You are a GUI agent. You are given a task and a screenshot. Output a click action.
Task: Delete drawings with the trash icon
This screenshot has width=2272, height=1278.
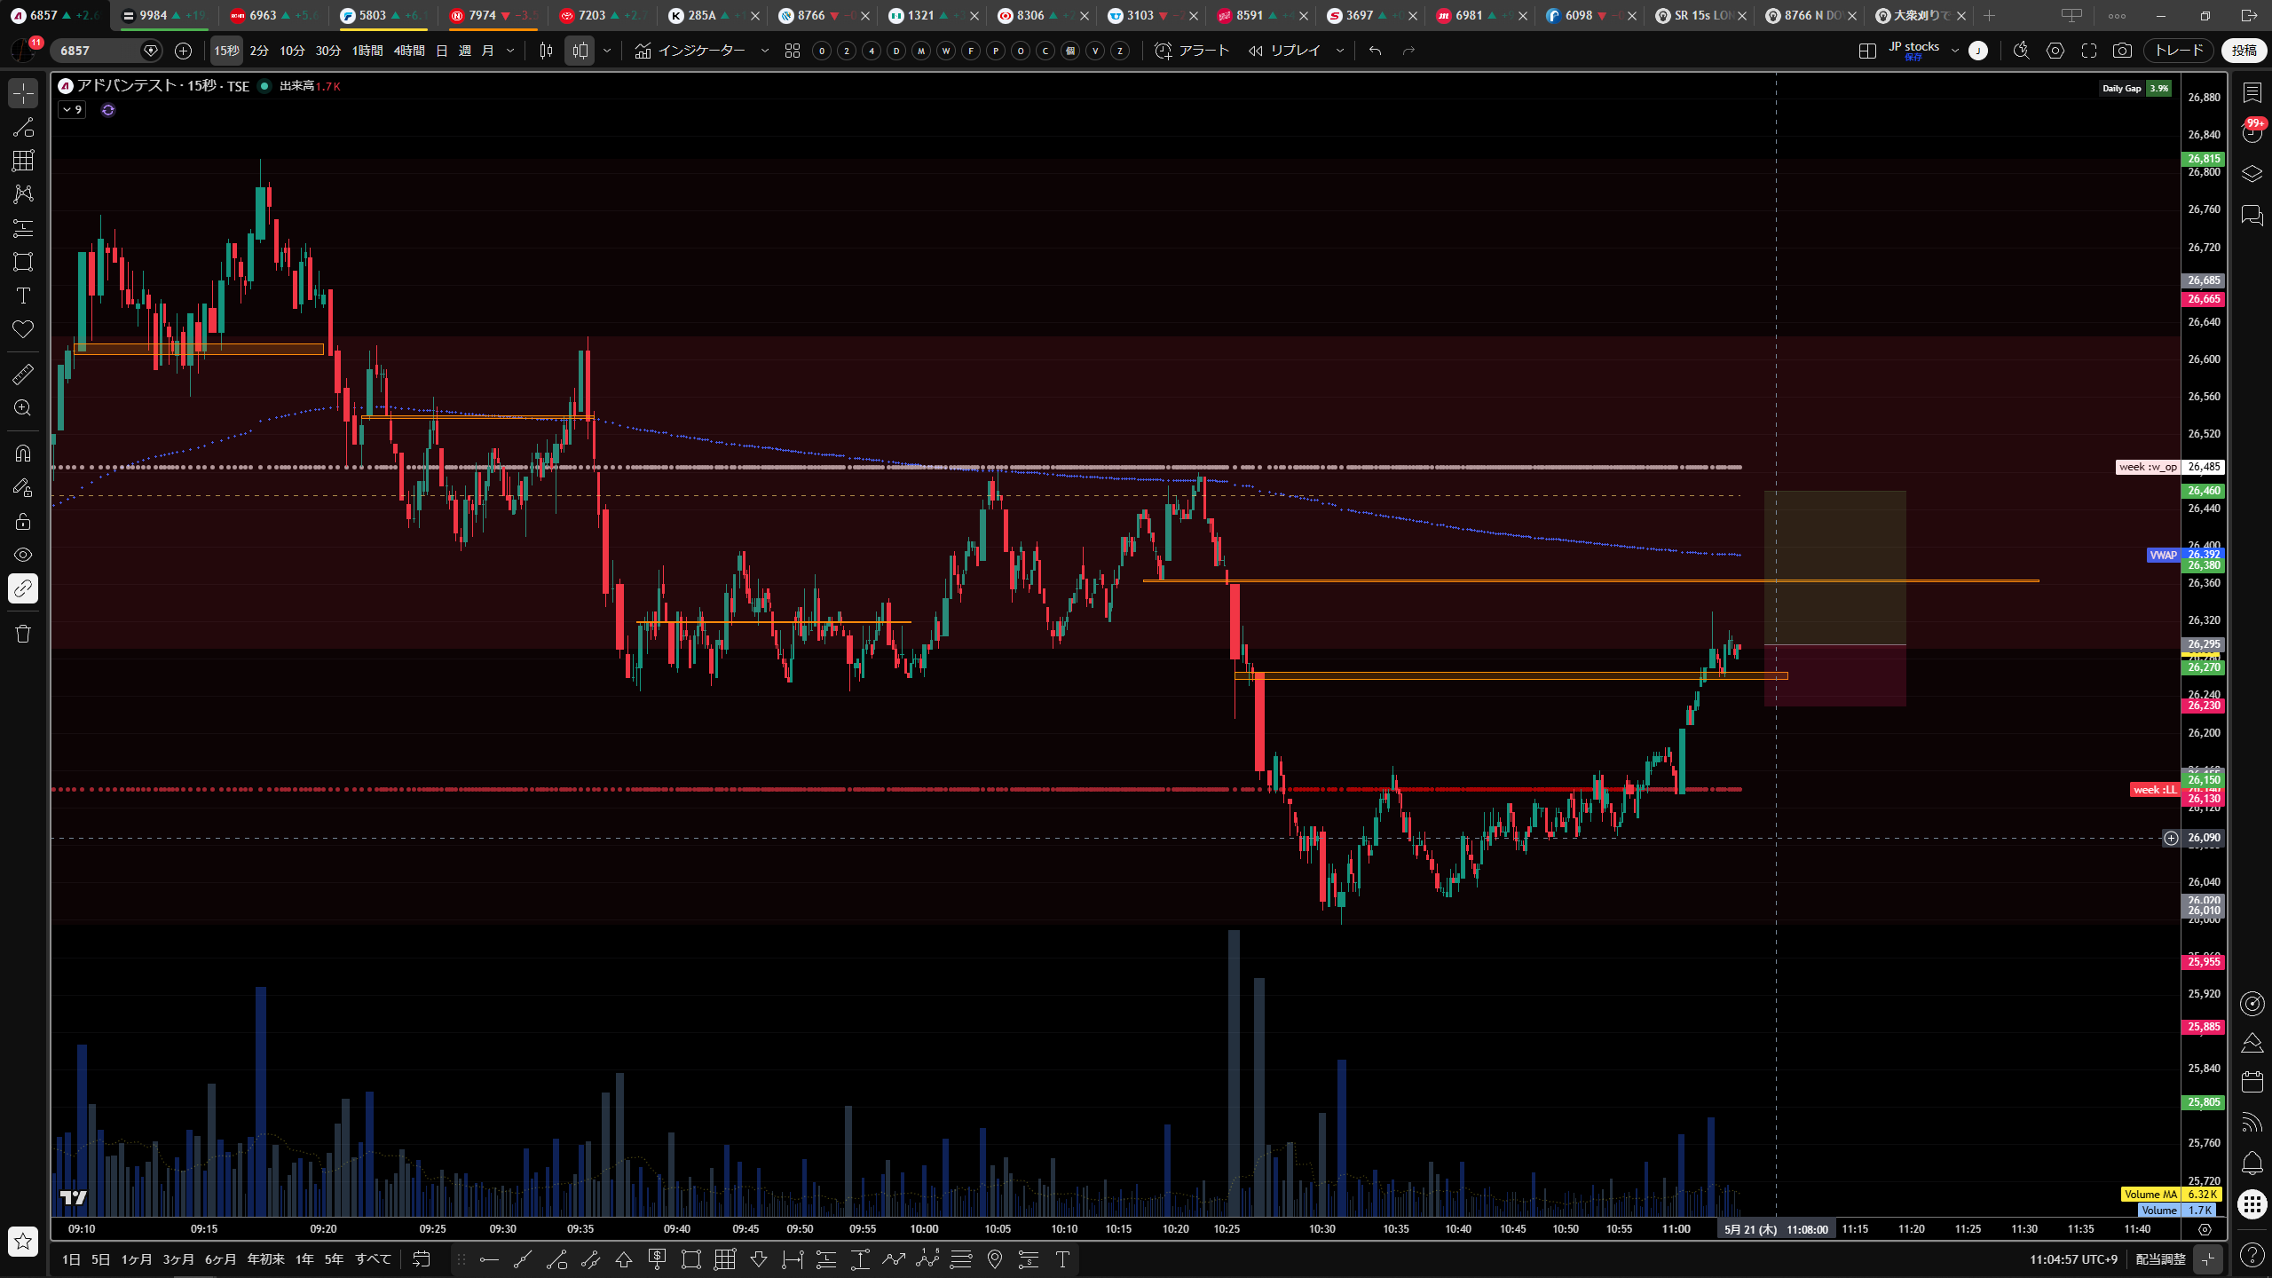click(x=23, y=634)
